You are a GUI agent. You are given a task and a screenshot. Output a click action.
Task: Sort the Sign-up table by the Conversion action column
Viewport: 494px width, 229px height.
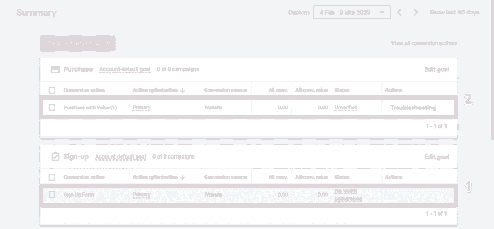pyautogui.click(x=84, y=177)
